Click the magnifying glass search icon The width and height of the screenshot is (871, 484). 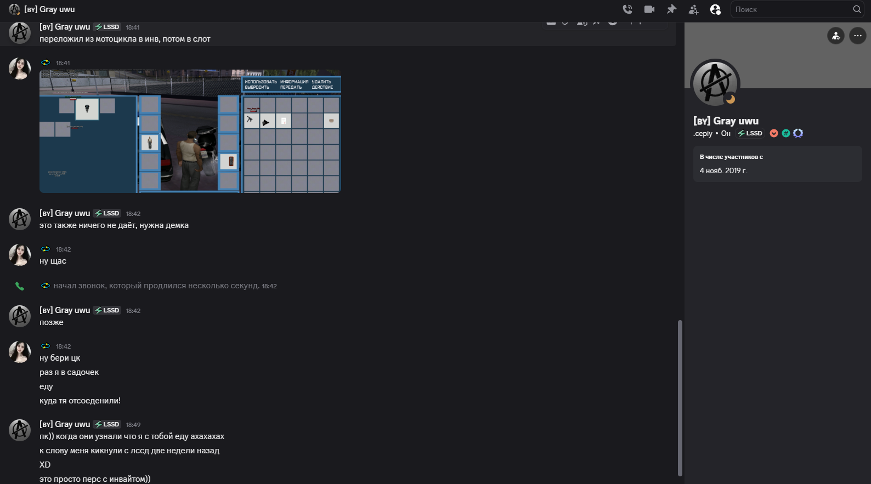pos(857,9)
